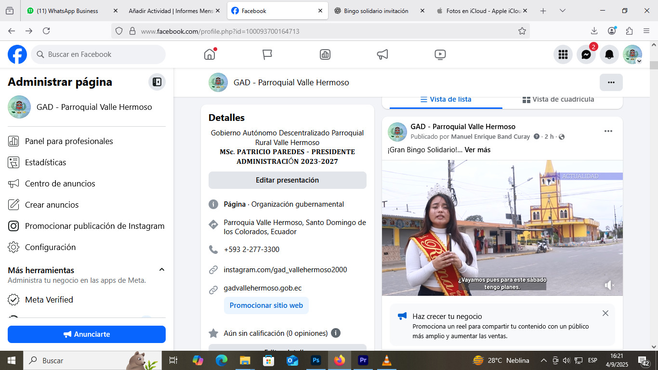Collapse the Más herramientas section
Image resolution: width=658 pixels, height=370 pixels.
coord(162,270)
